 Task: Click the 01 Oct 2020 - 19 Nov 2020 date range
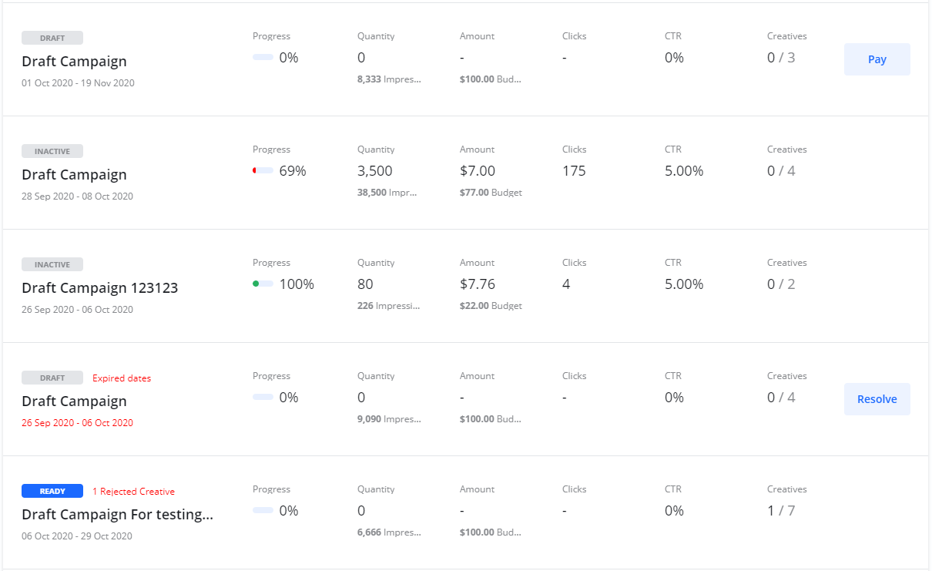[x=78, y=83]
